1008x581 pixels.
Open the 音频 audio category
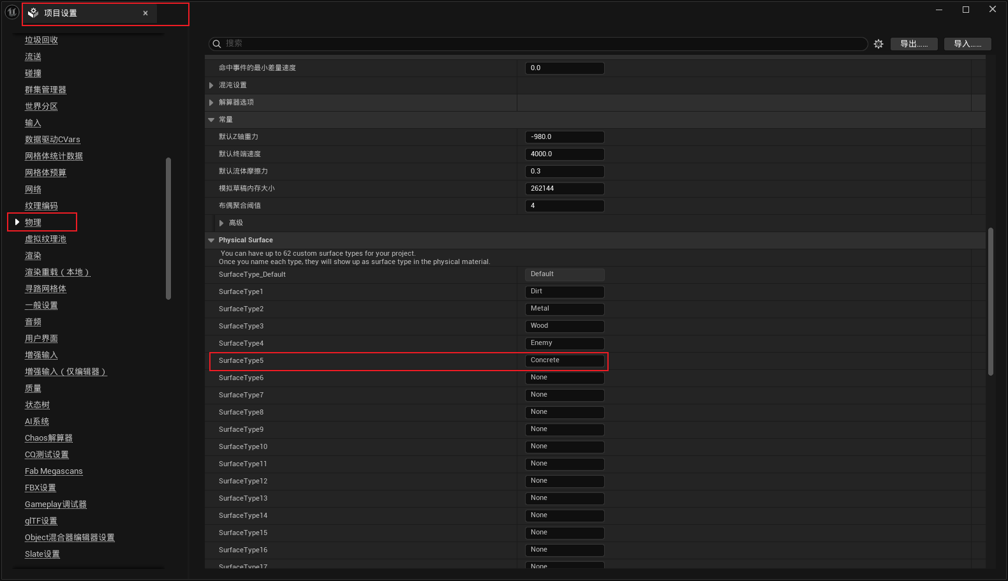33,322
